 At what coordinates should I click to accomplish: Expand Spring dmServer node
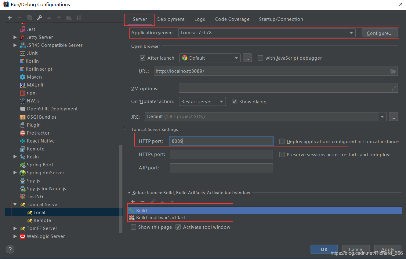point(15,173)
